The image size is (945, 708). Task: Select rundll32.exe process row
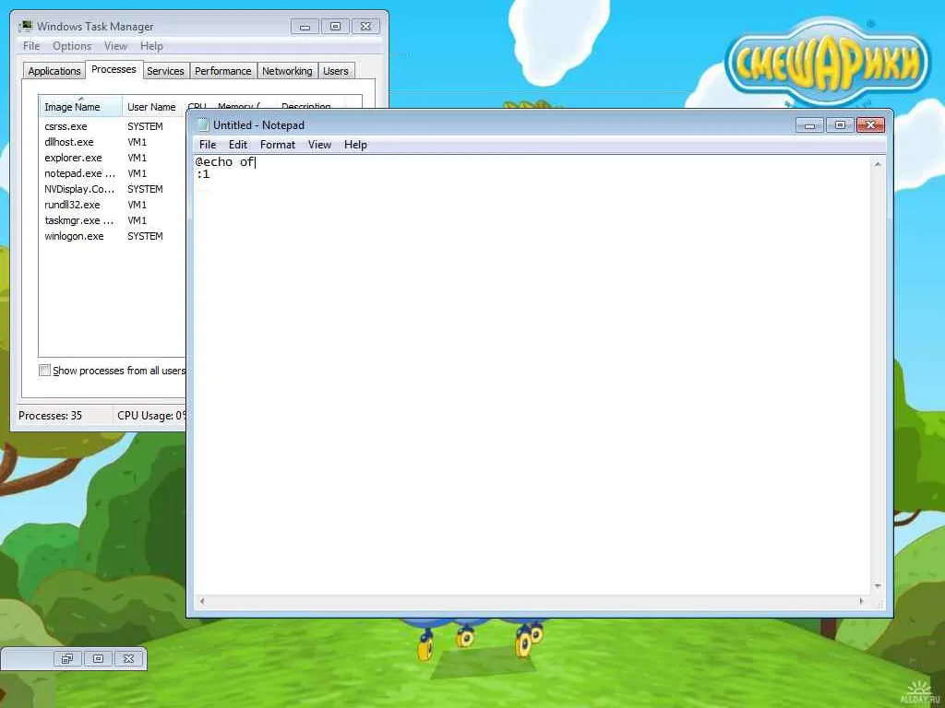pyautogui.click(x=113, y=205)
